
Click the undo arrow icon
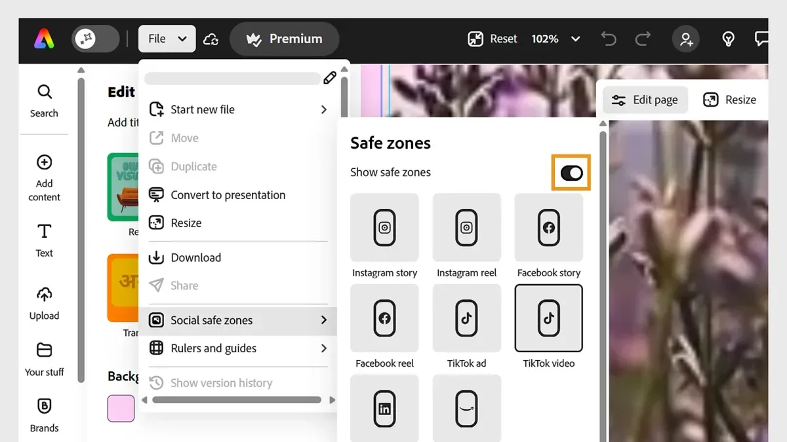click(609, 39)
